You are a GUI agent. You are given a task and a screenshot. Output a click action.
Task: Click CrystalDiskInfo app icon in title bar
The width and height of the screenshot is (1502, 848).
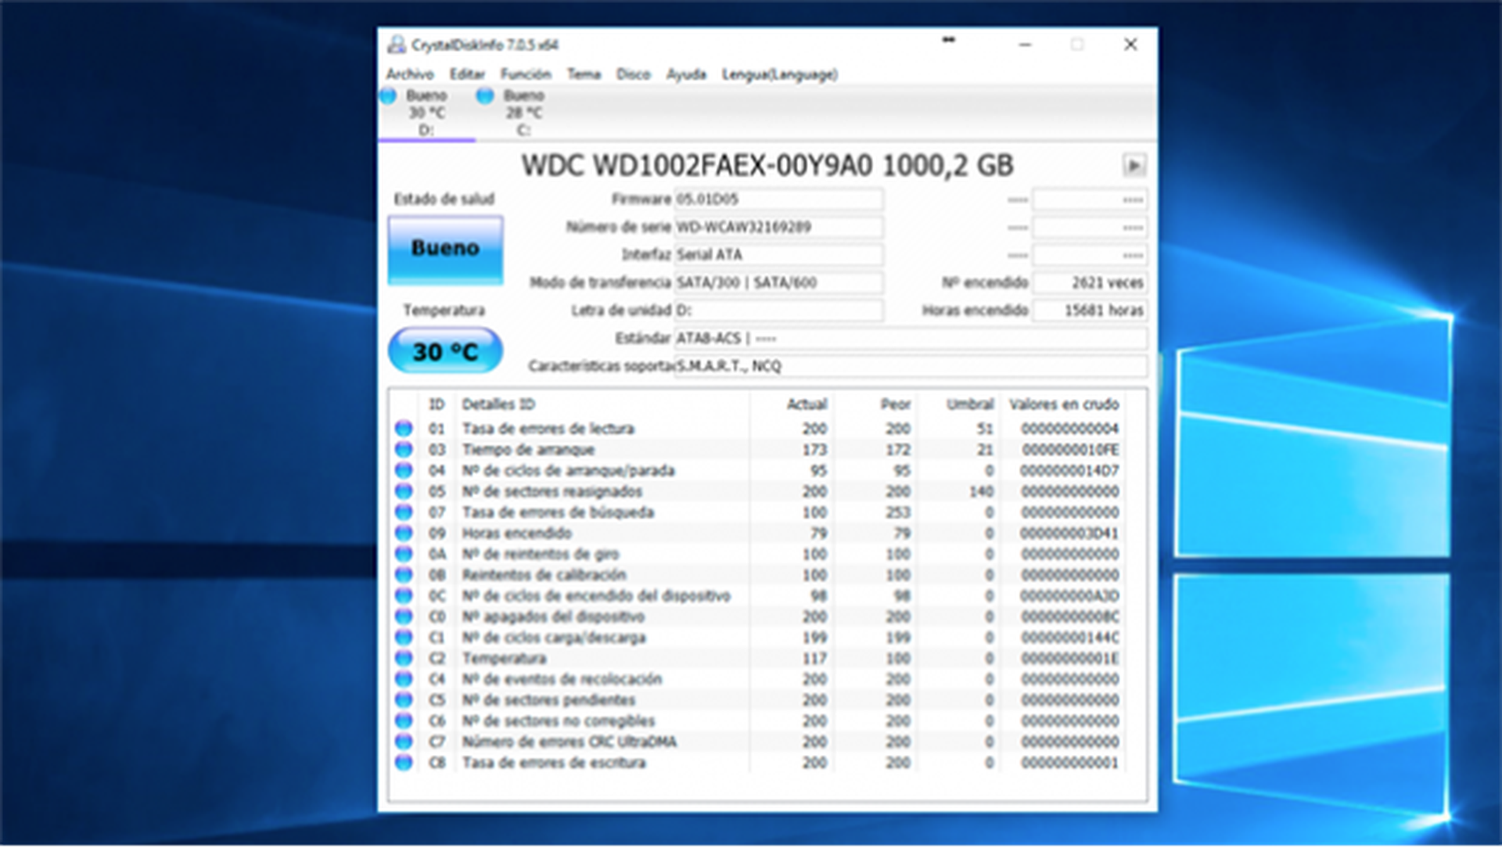[x=397, y=45]
